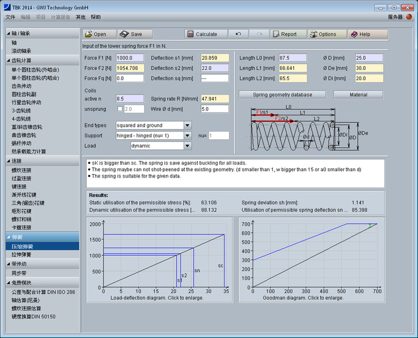Generate the Report
This screenshot has height=338, width=418.
coord(288,34)
